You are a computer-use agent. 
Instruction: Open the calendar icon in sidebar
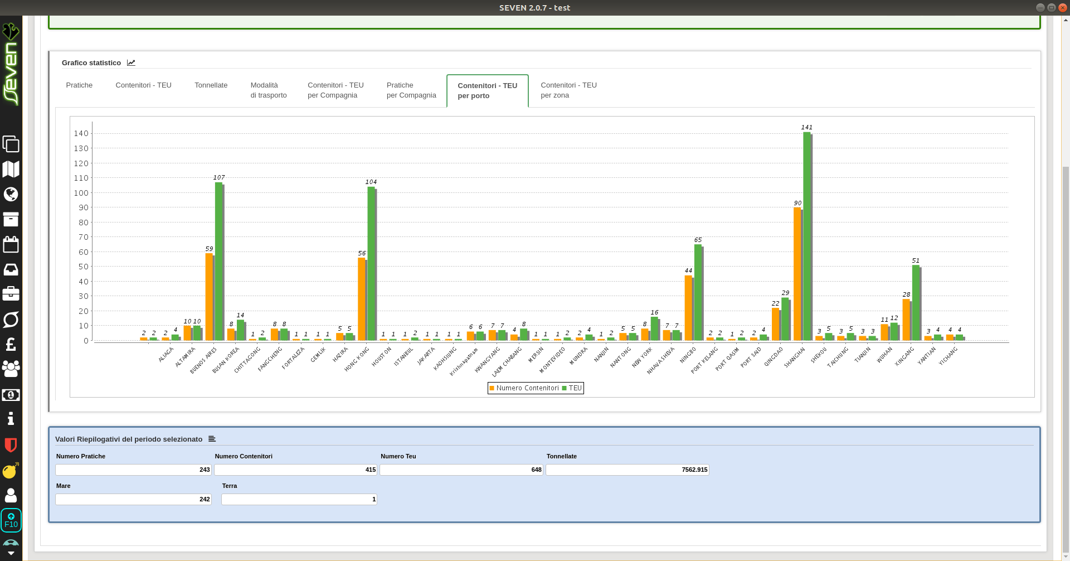coord(11,244)
